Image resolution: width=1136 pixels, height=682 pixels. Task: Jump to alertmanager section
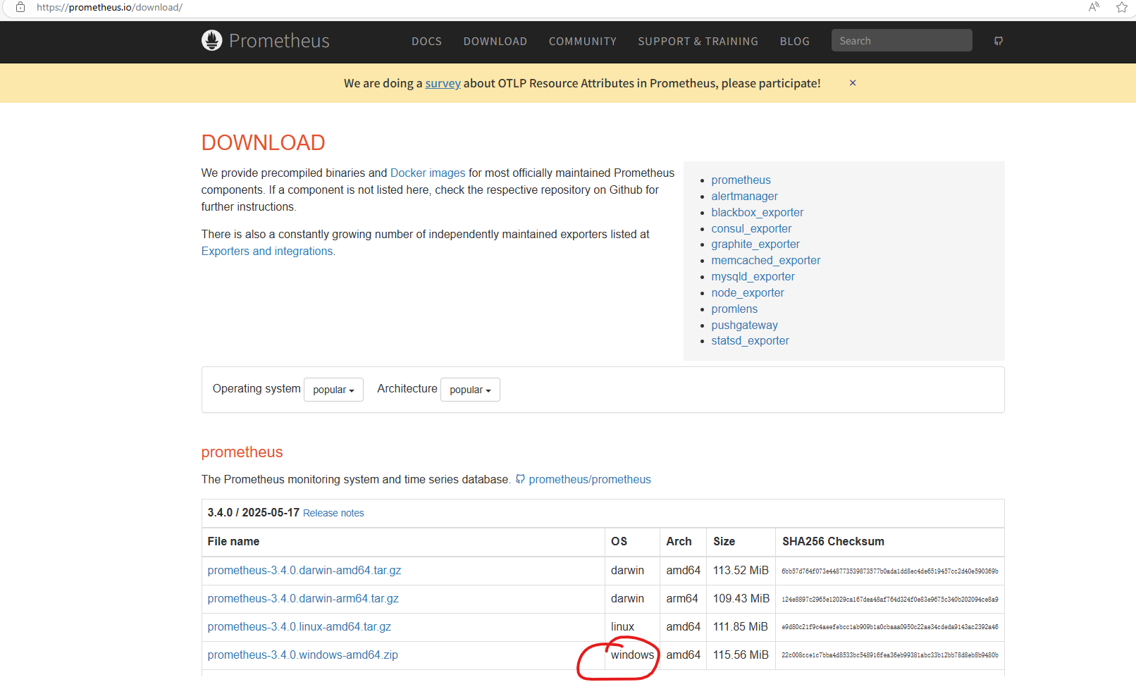pyautogui.click(x=744, y=197)
